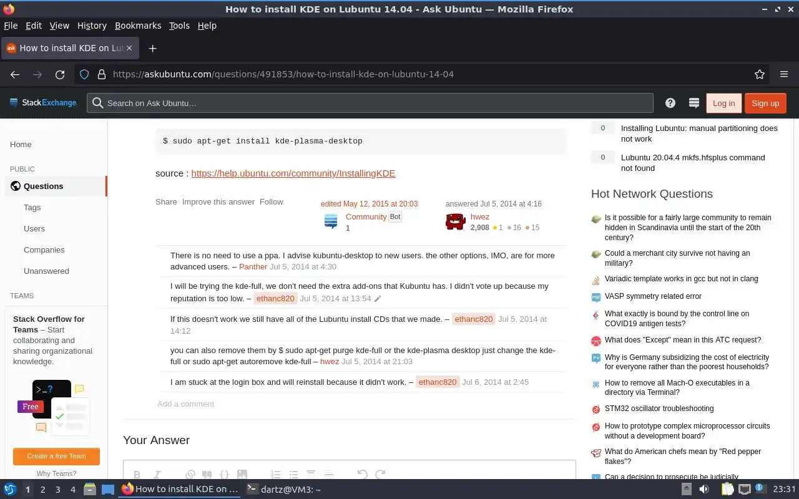Viewport: 799px width, 499px height.
Task: Click the Share answer link
Action: [166, 202]
